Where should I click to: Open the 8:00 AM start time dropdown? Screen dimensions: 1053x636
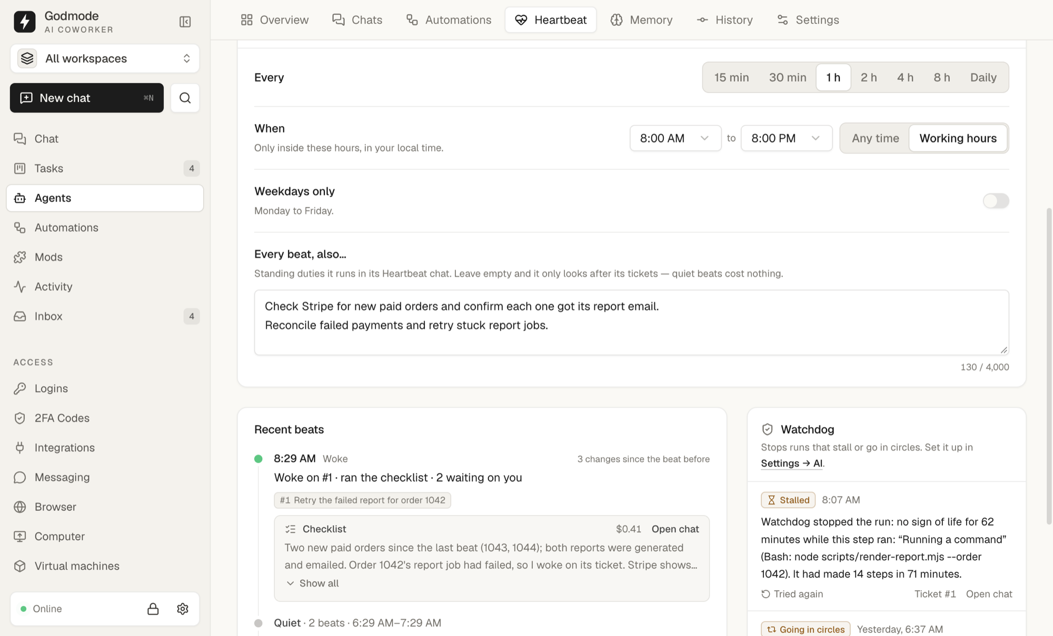[x=675, y=138]
